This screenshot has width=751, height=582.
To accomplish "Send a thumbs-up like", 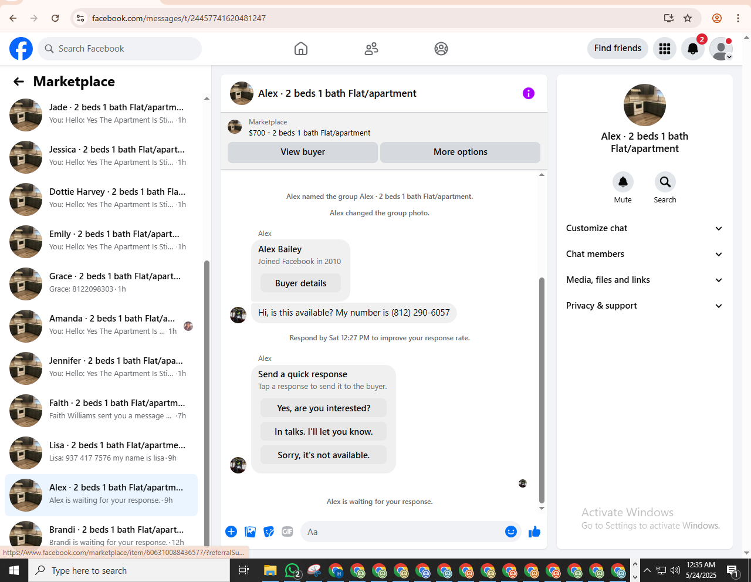I will [535, 532].
